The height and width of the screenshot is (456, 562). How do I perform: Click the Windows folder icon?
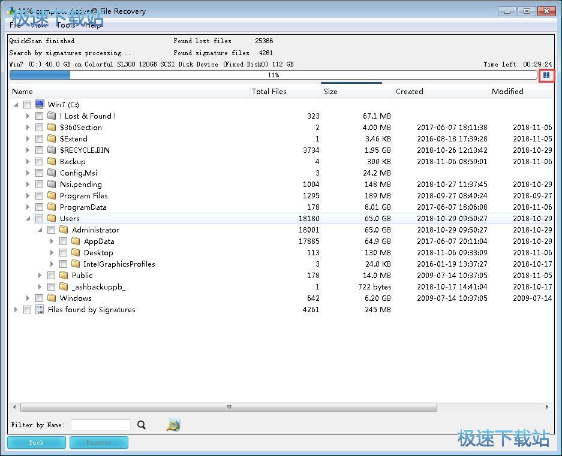coord(52,298)
